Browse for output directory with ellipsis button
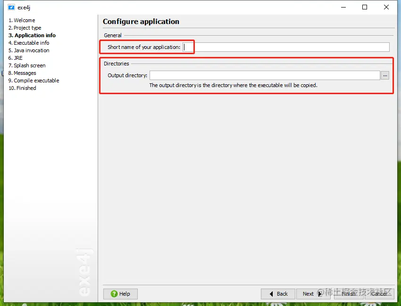This screenshot has height=306, width=401. (x=385, y=75)
